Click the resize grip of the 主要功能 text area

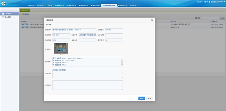point(122,77)
